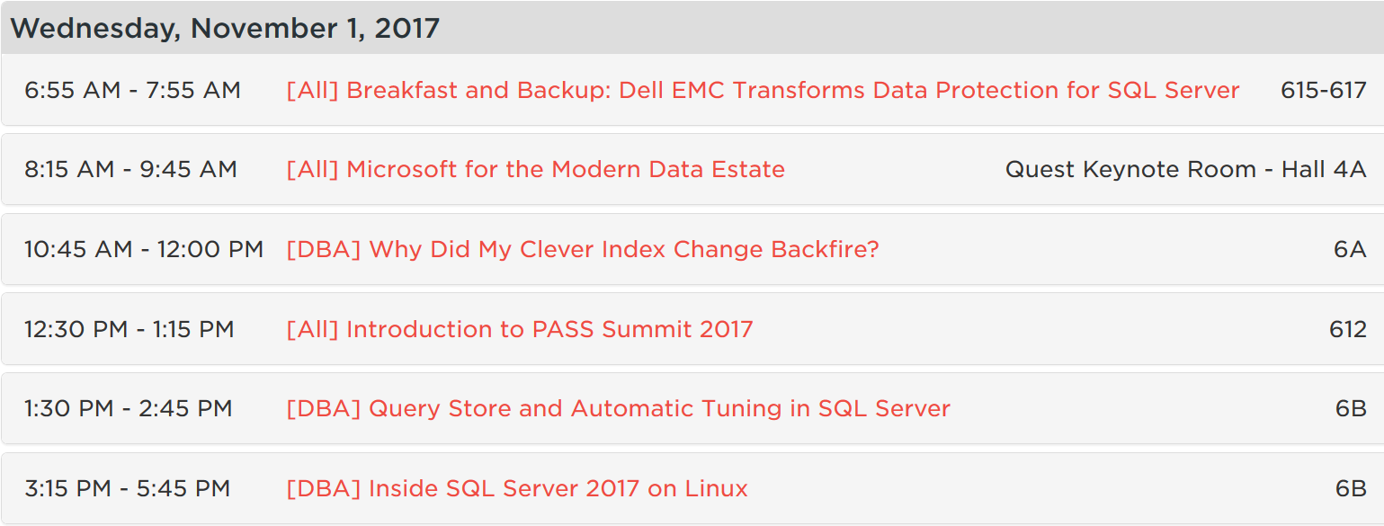The width and height of the screenshot is (1384, 526).
Task: Click the Quest Keynote Room - Hall 4A label
Action: click(1185, 170)
